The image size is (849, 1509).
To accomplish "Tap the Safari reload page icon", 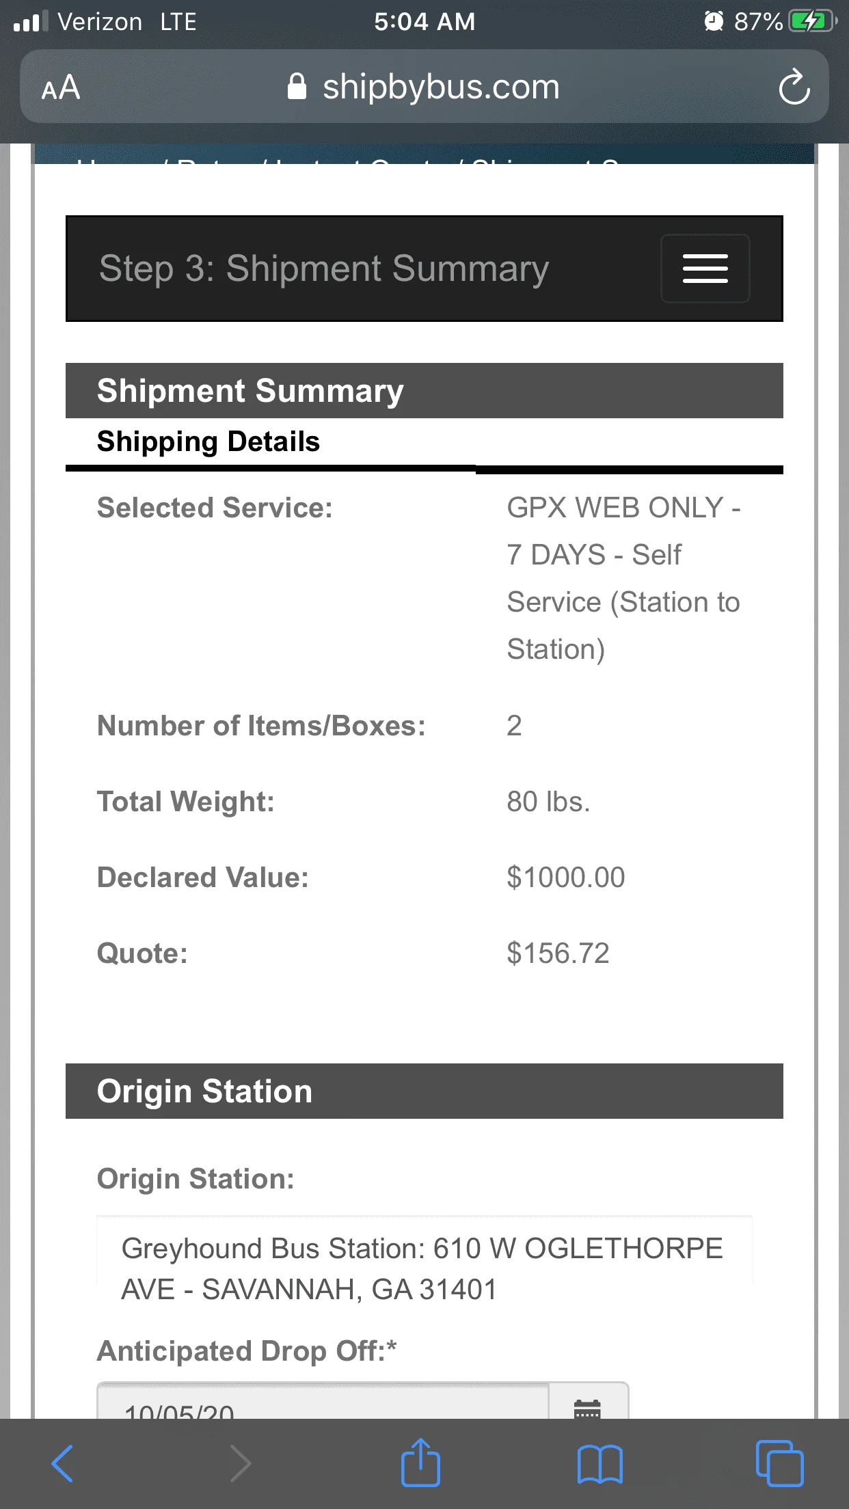I will click(x=794, y=87).
